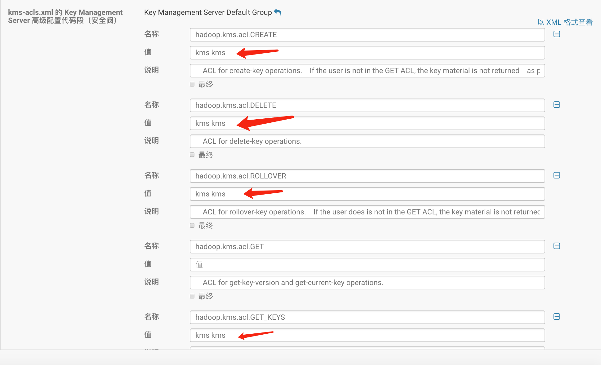Viewport: 601px width, 365px height.
Task: Click the GET_KEYS value field
Action: pos(367,335)
